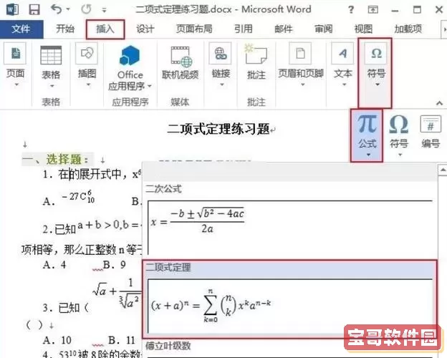This screenshot has height=358, width=447.
Task: Open the 文件 file tab
Action: click(21, 29)
